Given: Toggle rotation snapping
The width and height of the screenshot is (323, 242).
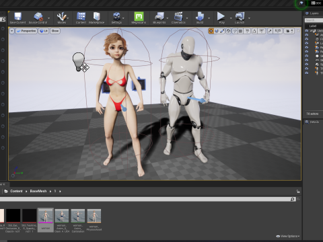Looking at the screenshot, I should click(x=254, y=31).
